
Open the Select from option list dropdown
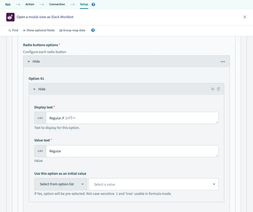click(x=61, y=184)
